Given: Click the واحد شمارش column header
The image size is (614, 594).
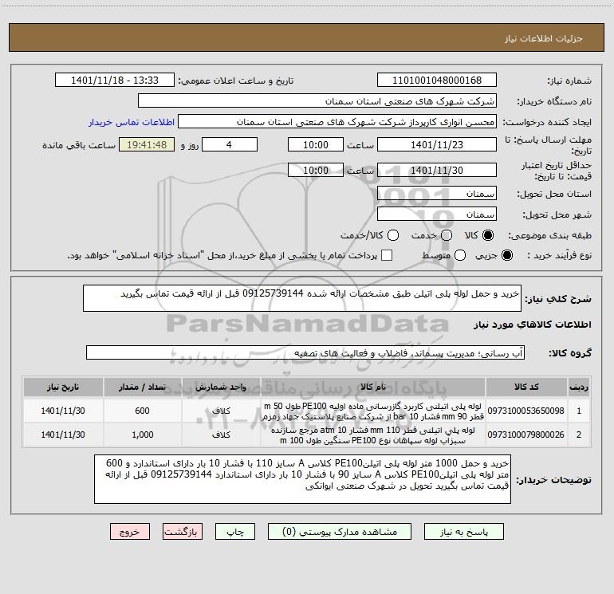Looking at the screenshot, I should click(x=221, y=387).
